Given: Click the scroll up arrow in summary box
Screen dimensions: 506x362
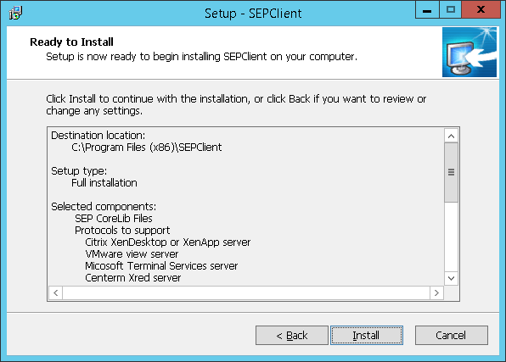Looking at the screenshot, I should coord(451,136).
